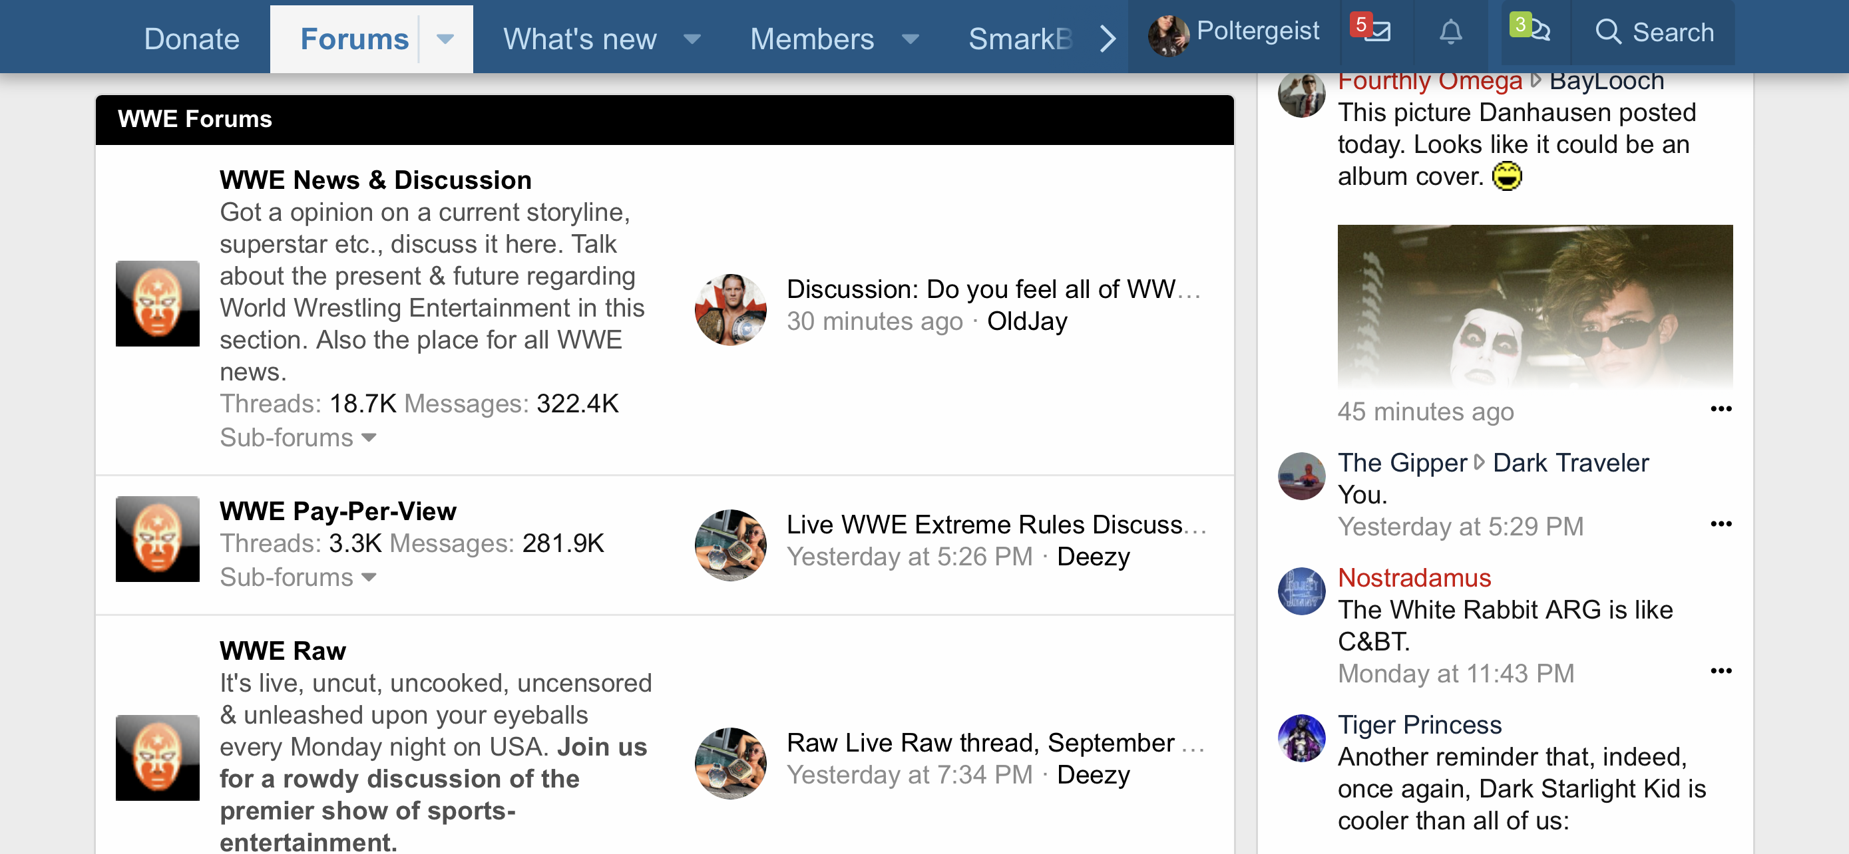Open the inbox envelope icon with 5 badge
This screenshot has height=854, width=1849.
(1376, 31)
